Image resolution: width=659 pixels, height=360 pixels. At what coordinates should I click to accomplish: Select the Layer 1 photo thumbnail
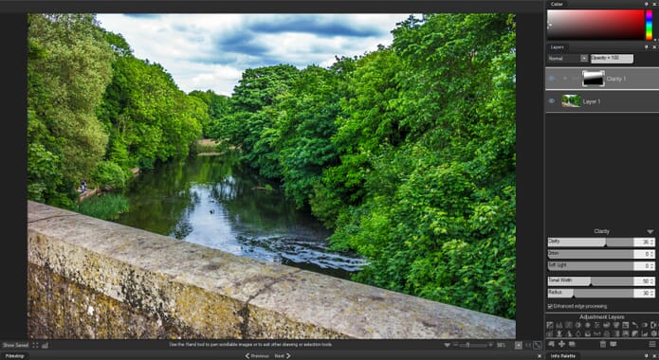pyautogui.click(x=571, y=101)
